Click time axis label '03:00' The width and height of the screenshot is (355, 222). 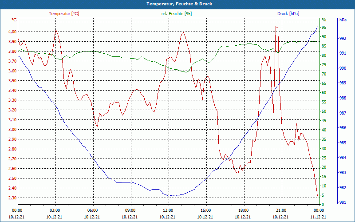54,210
